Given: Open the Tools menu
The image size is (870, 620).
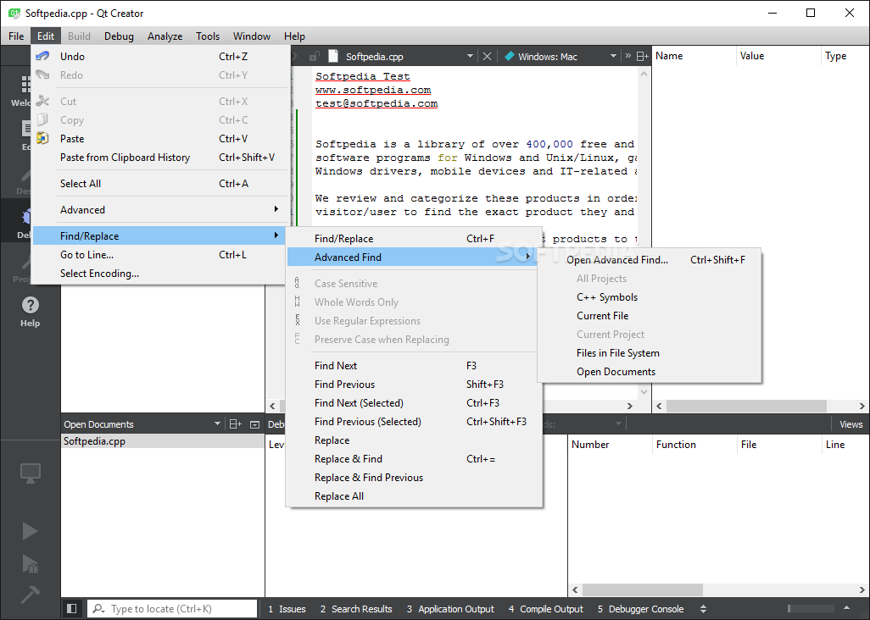Looking at the screenshot, I should point(208,36).
